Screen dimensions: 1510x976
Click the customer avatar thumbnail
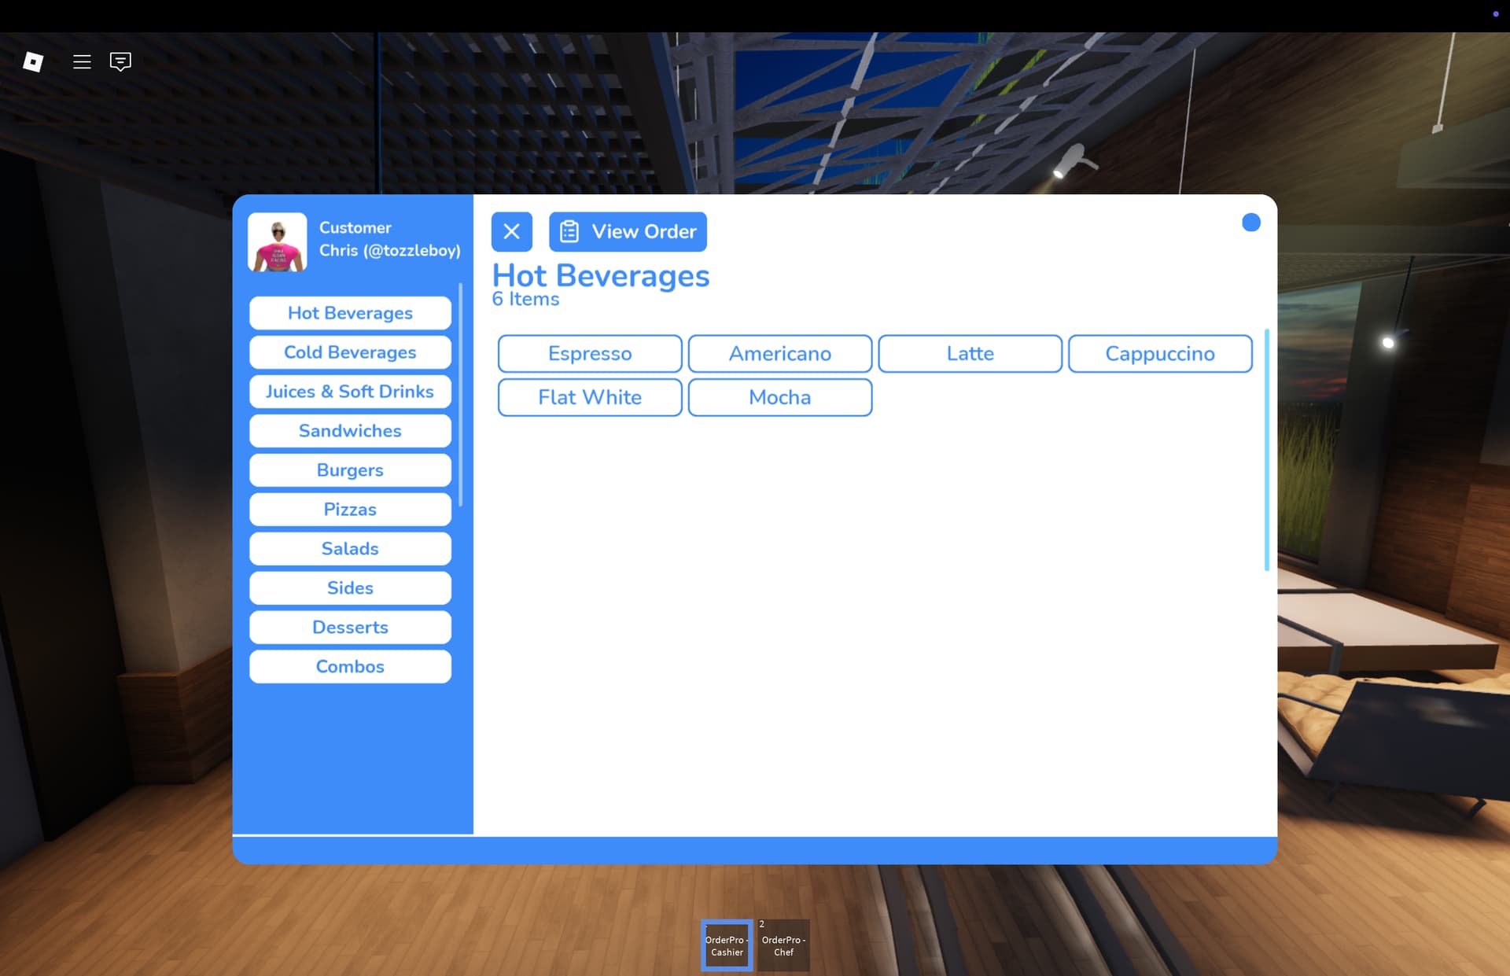[x=277, y=242]
